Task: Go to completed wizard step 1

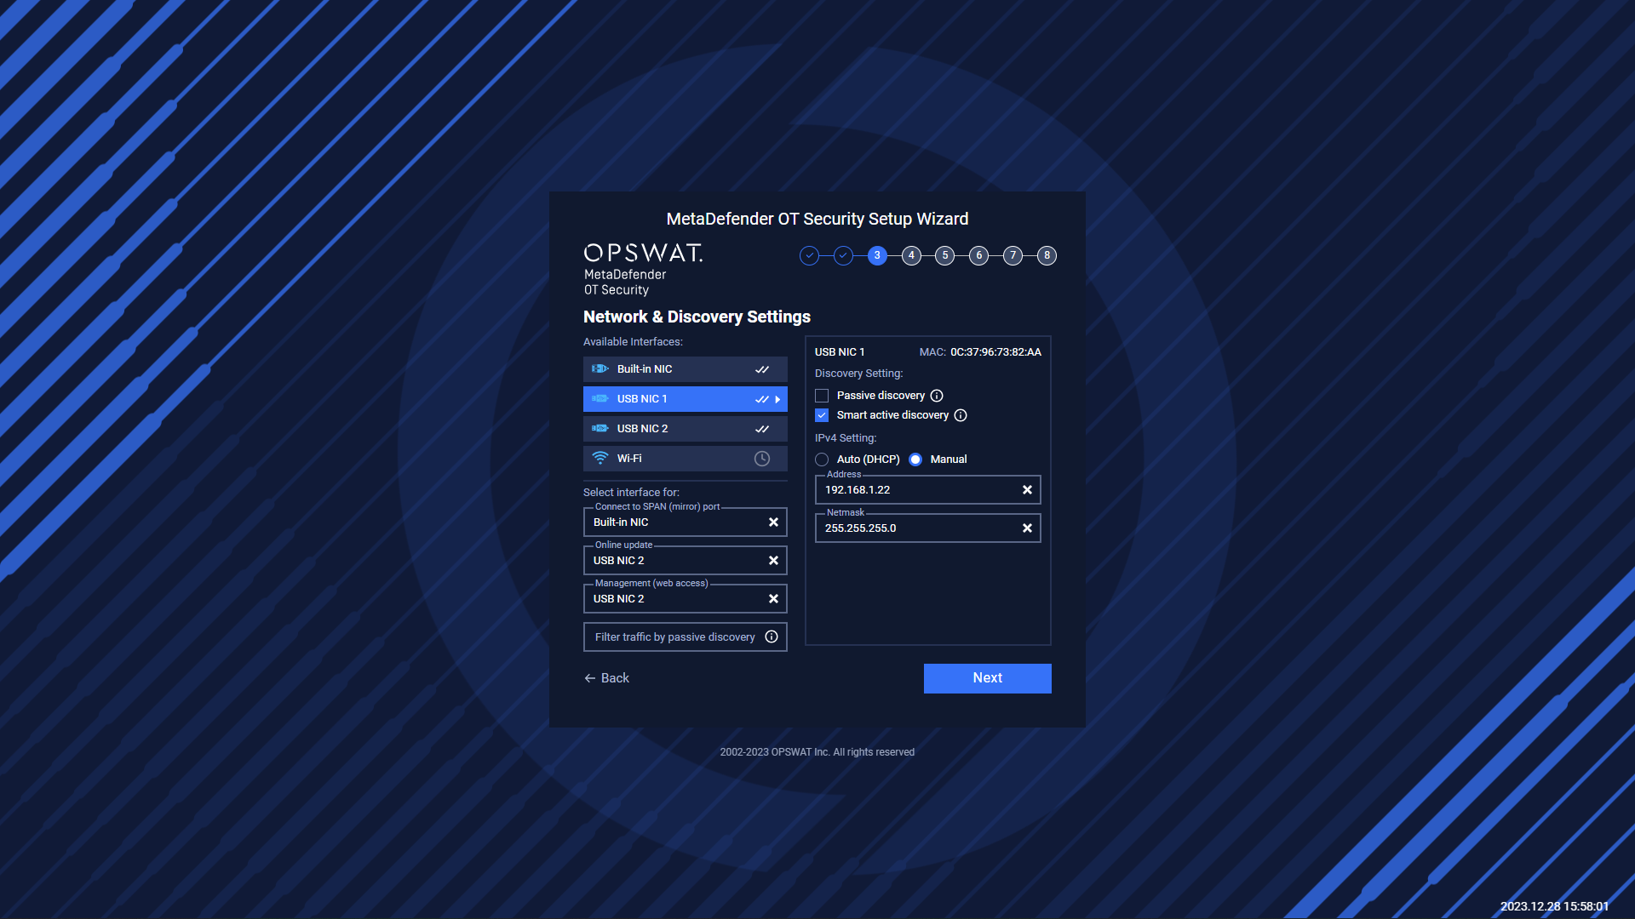Action: point(809,255)
